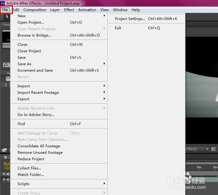
Task: Choose Increment and Save
Action: click(59, 70)
